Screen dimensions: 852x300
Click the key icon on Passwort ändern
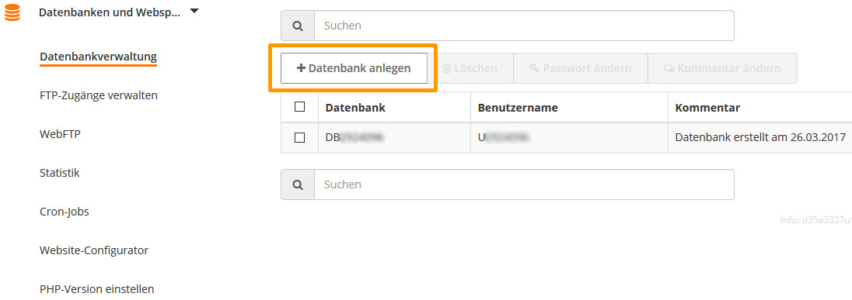pyautogui.click(x=534, y=69)
